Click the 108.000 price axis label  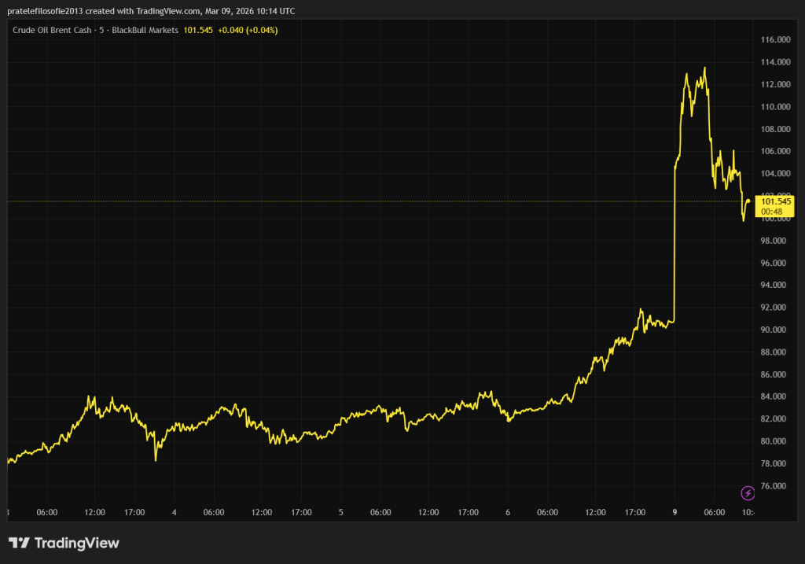pos(775,129)
